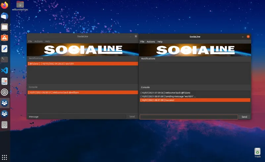Image resolution: width=265 pixels, height=162 pixels.
Task: Launch Visual Studio Code from dock
Action: coord(4,70)
